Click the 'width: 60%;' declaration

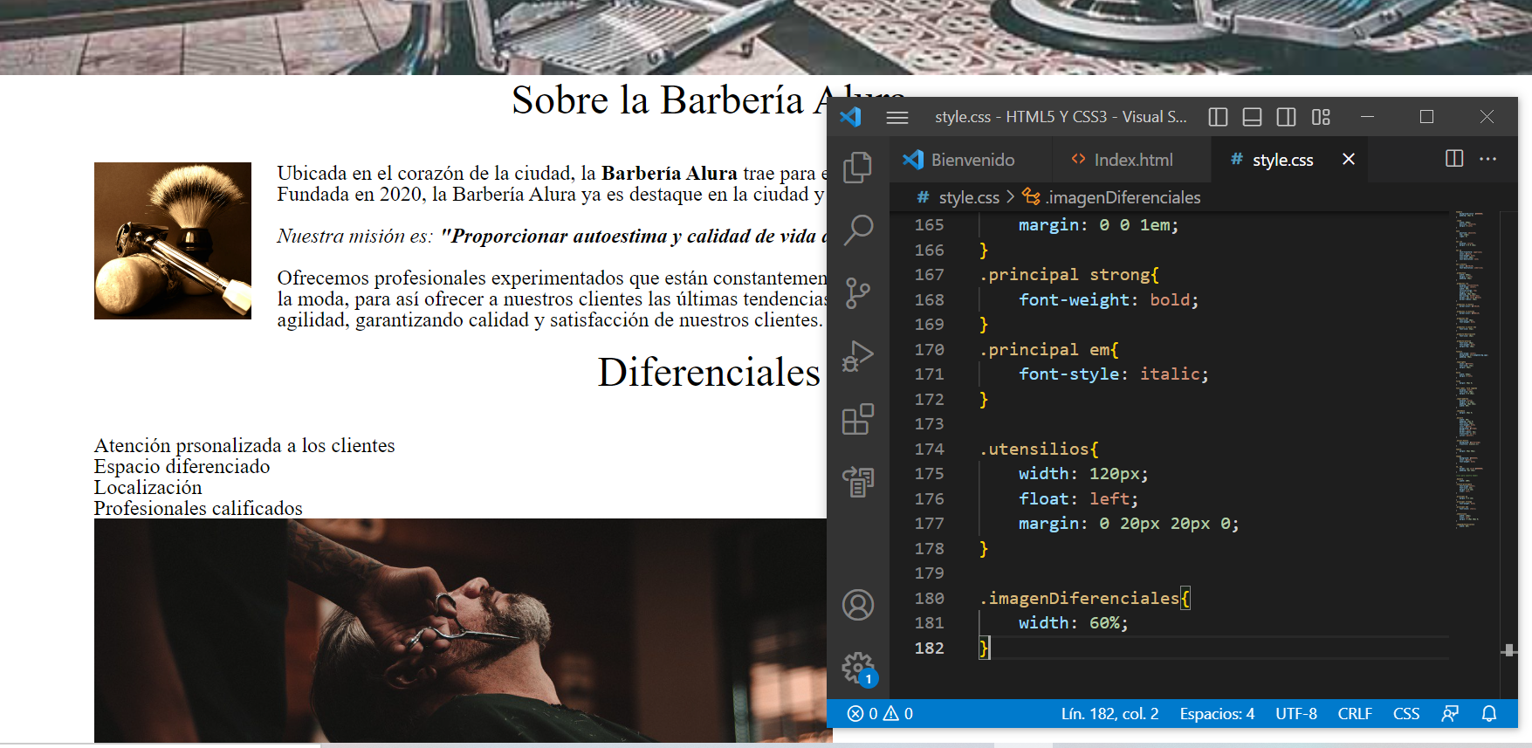1074,623
